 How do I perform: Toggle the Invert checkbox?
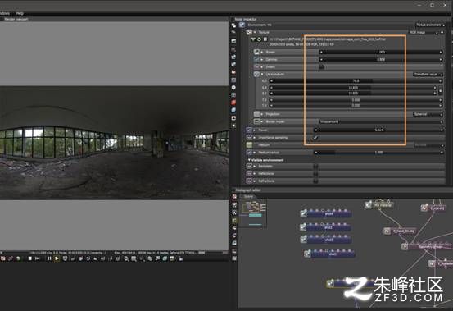321,66
